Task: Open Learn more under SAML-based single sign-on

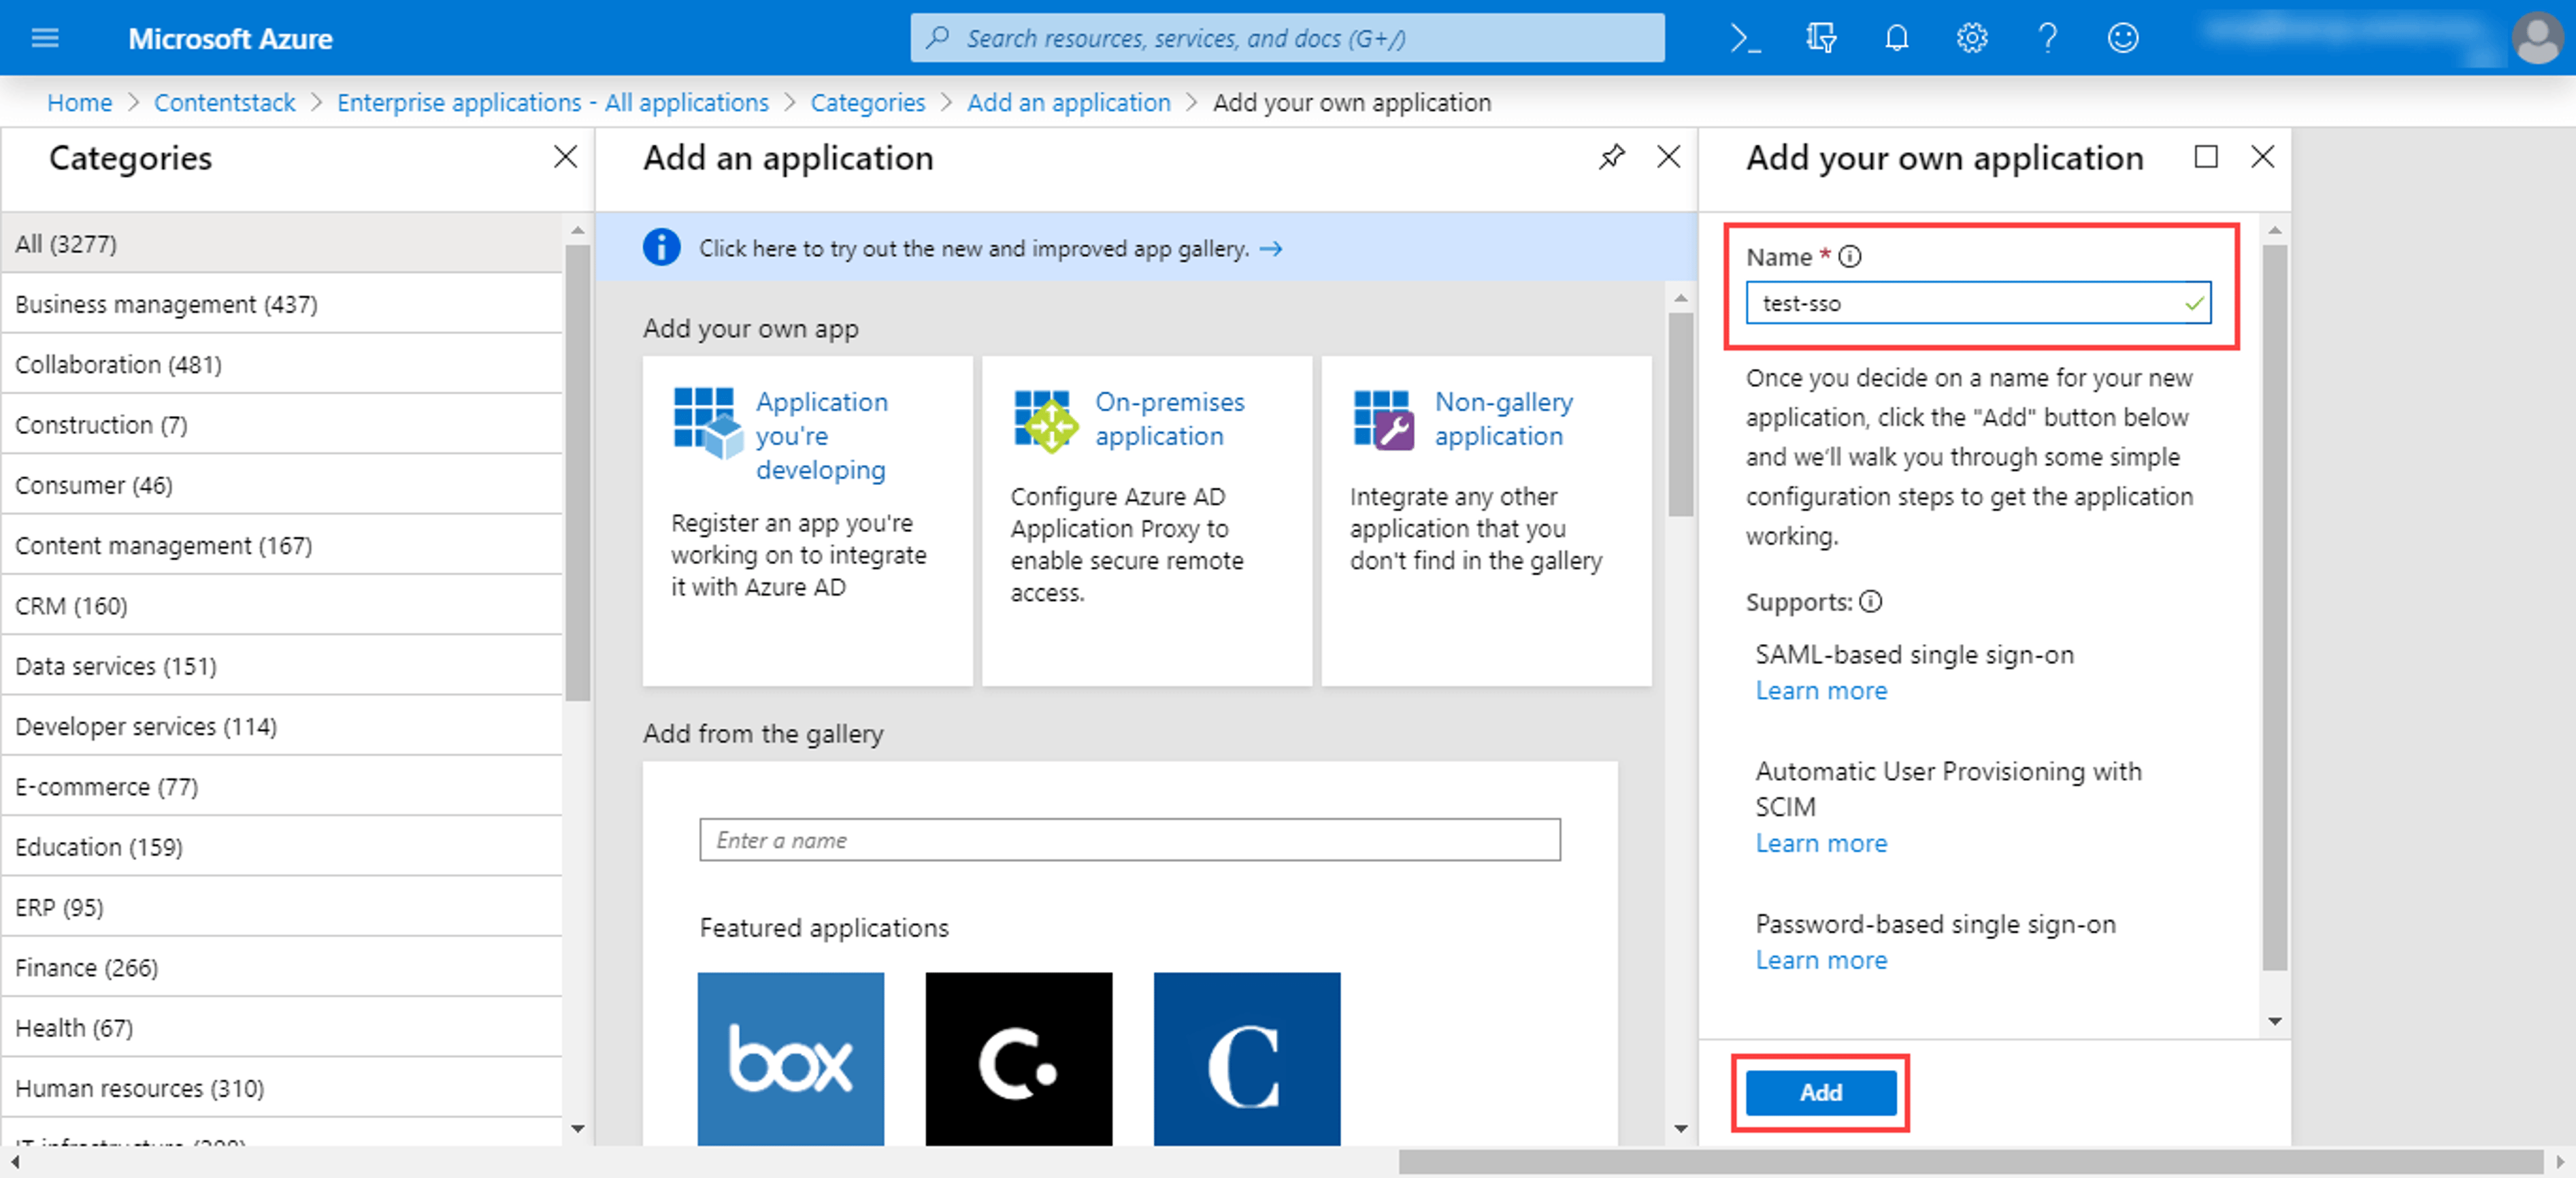Action: 1821,691
